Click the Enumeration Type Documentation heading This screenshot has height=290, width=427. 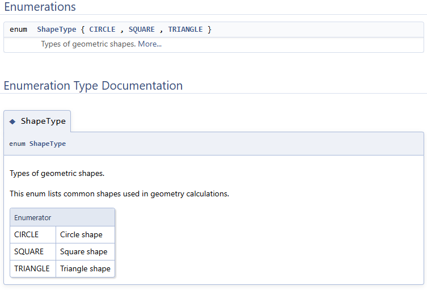pyautogui.click(x=93, y=86)
